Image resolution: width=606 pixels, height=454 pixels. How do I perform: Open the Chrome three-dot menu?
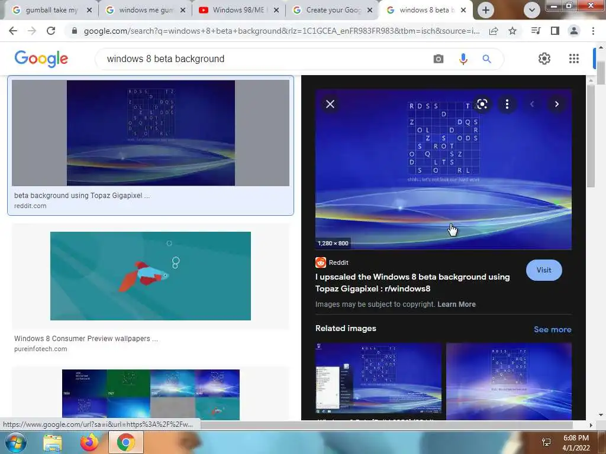tap(593, 31)
